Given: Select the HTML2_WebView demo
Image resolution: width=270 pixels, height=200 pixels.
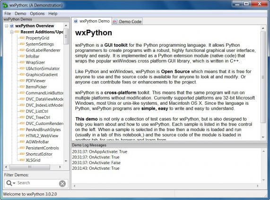Looking at the screenshot, I should click(x=42, y=136).
